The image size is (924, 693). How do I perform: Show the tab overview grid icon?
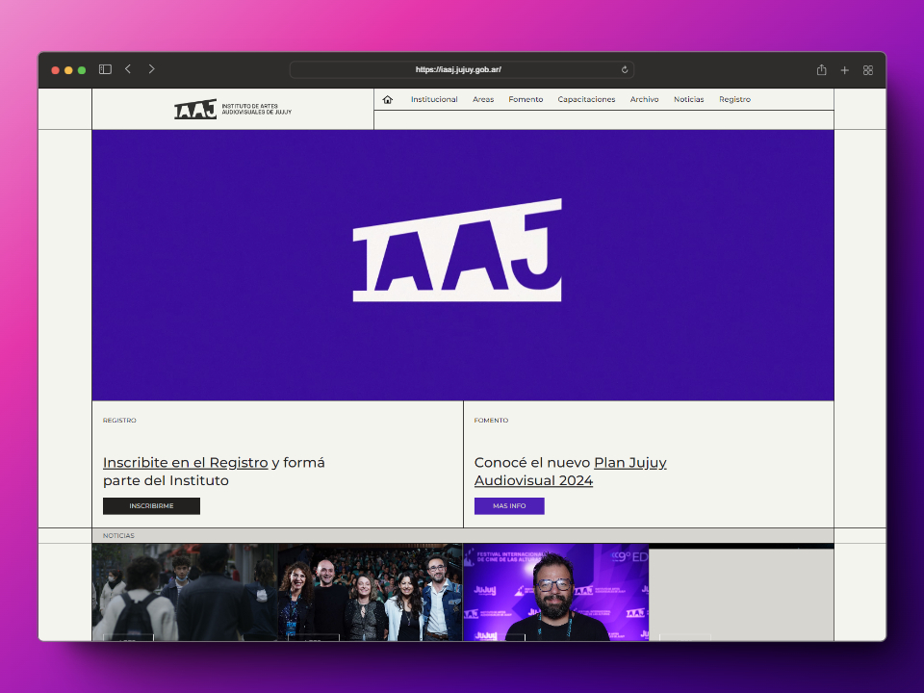[x=868, y=70]
